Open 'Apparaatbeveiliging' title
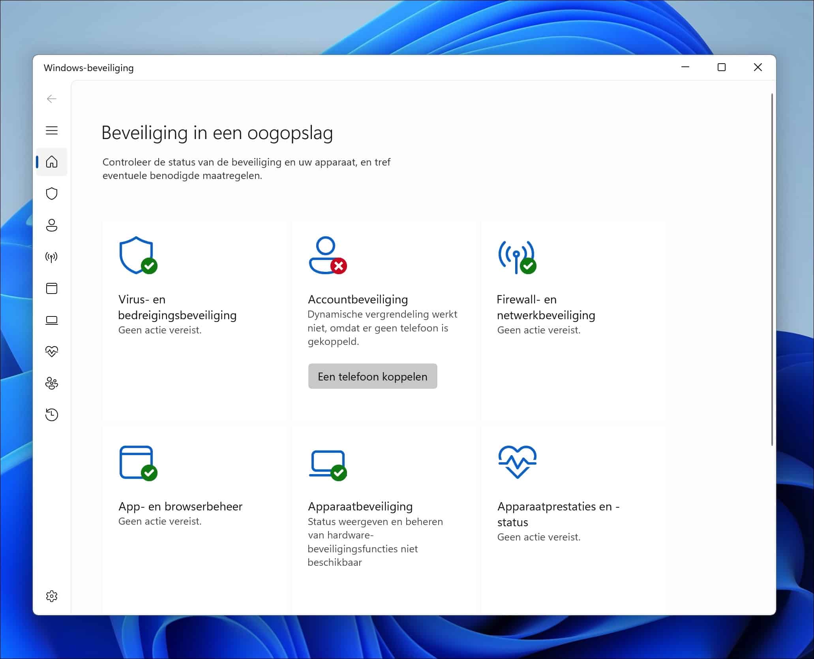 click(360, 506)
